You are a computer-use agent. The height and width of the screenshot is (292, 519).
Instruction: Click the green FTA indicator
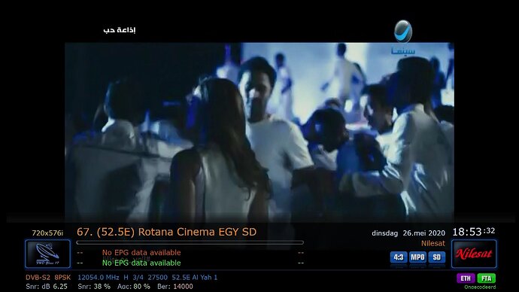(487, 278)
